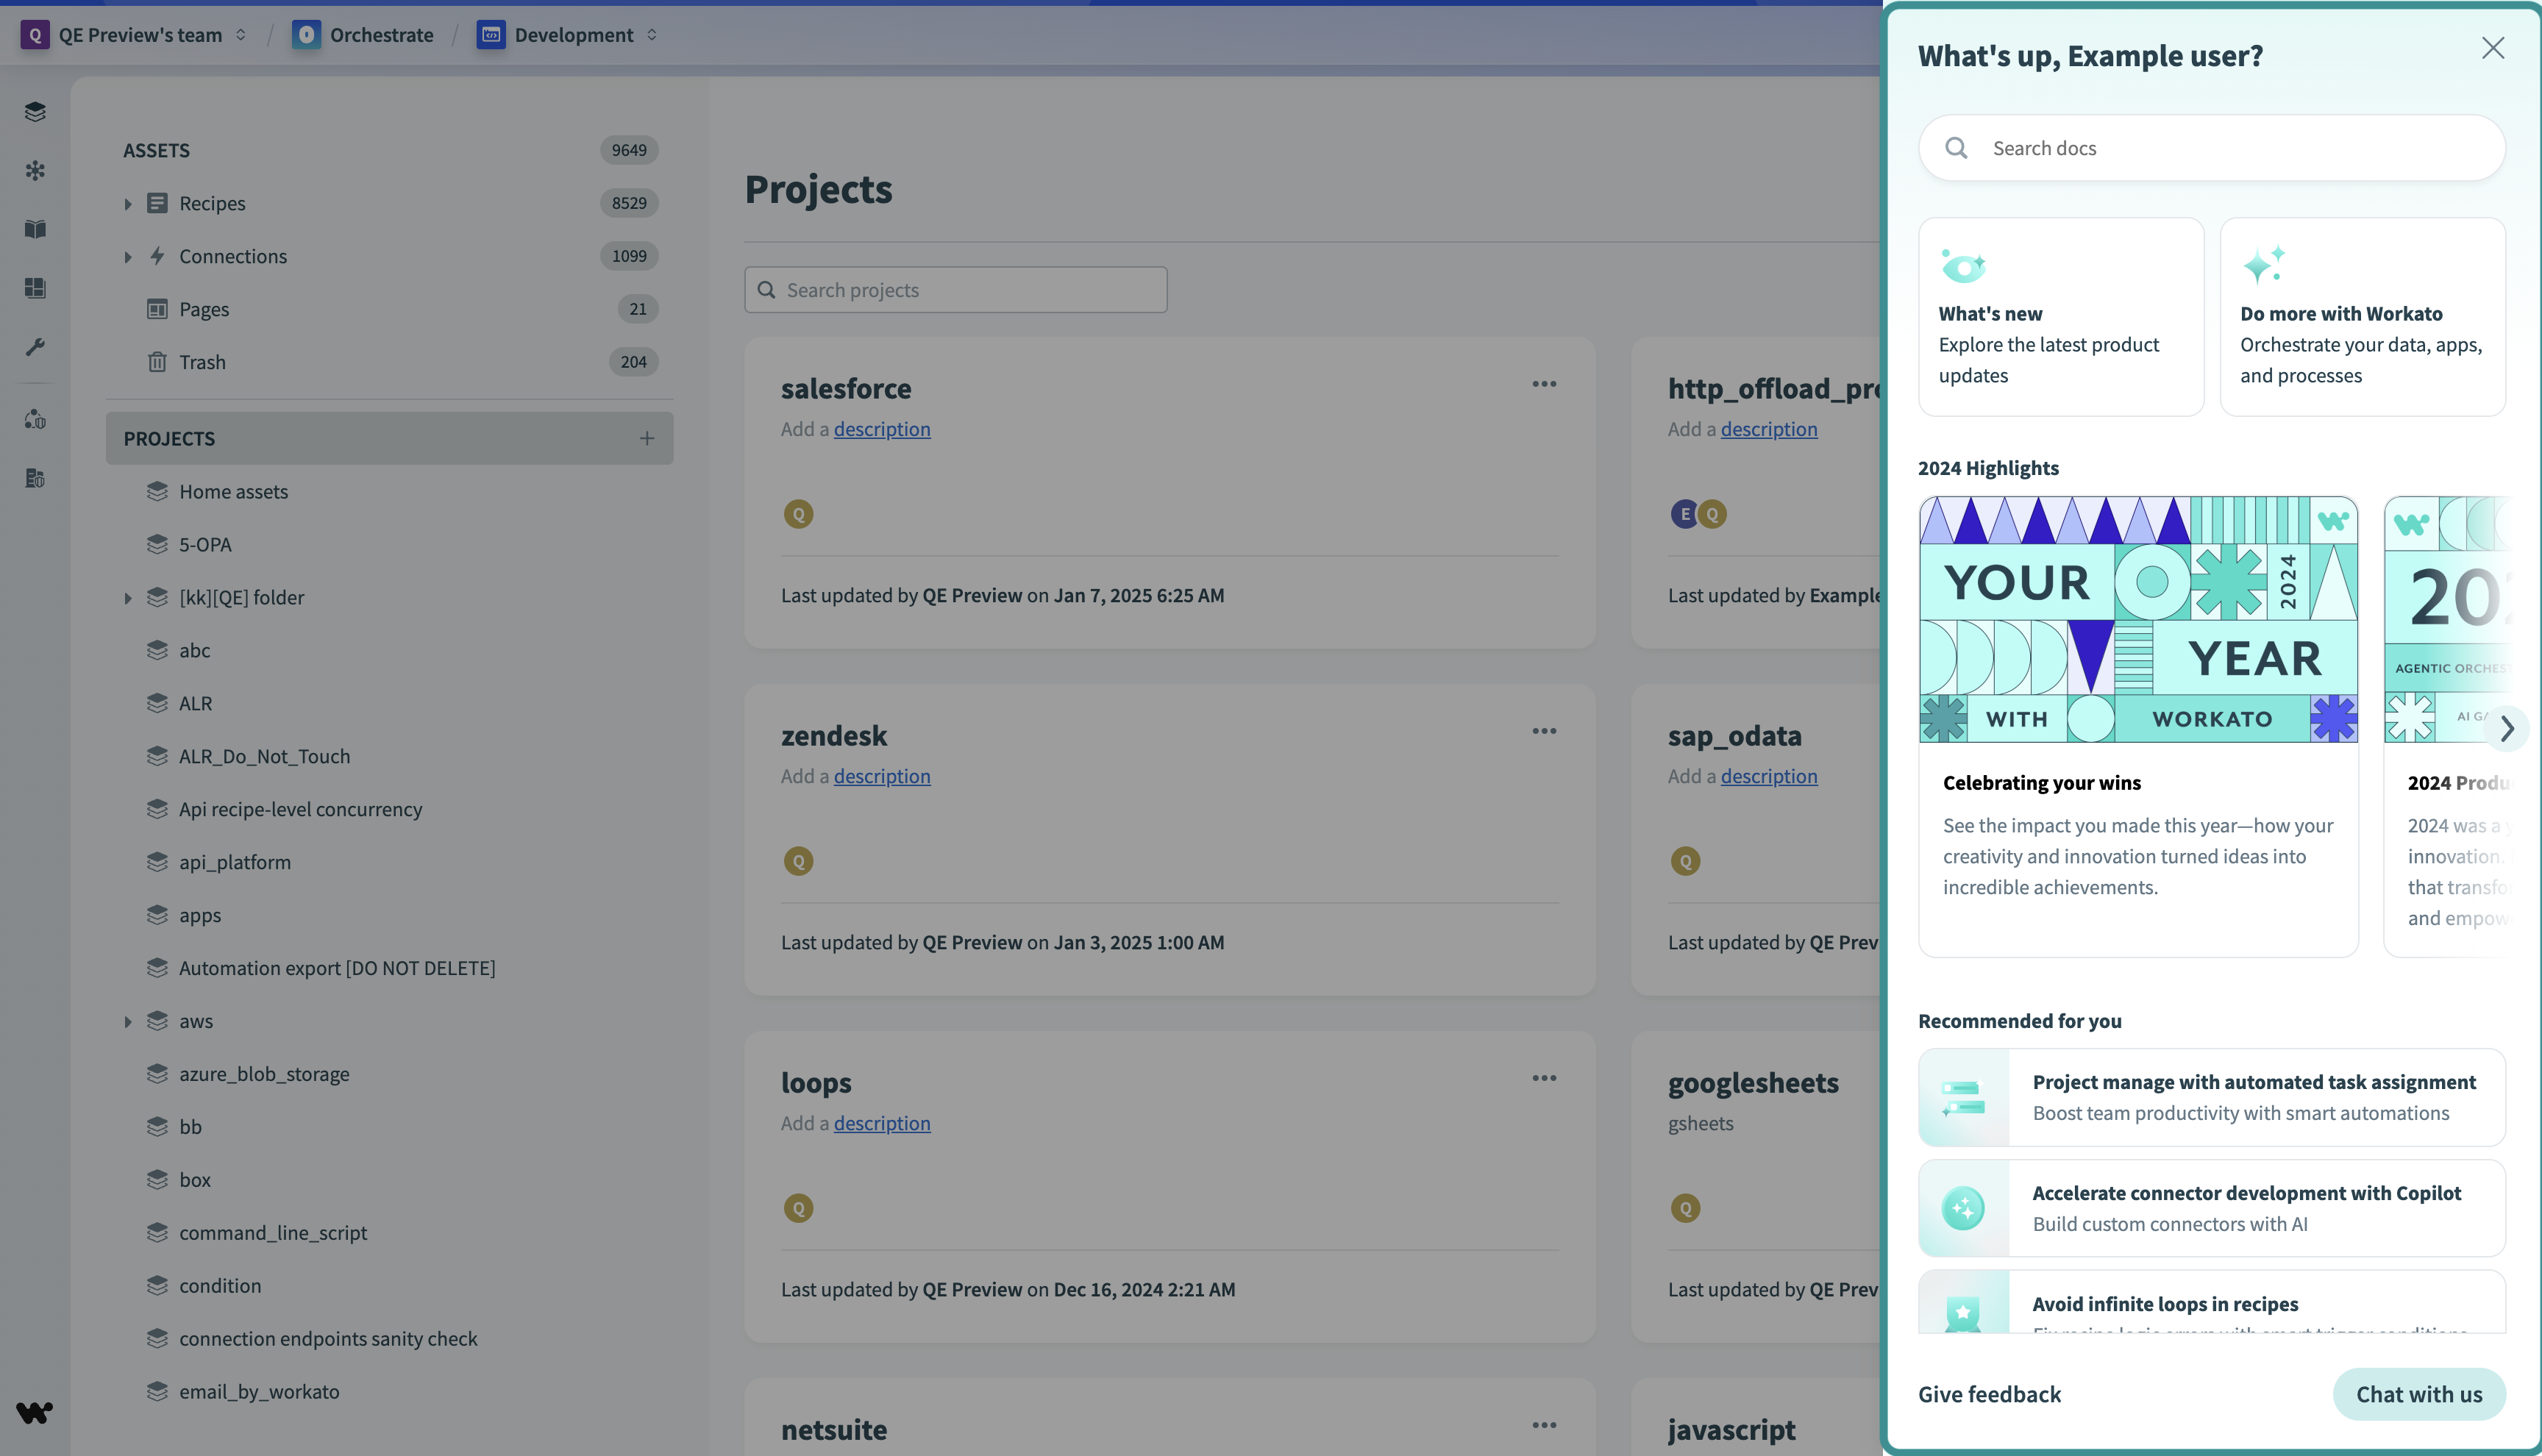
Task: Click the Workato logo at sidebar bottom
Action: tap(35, 1412)
